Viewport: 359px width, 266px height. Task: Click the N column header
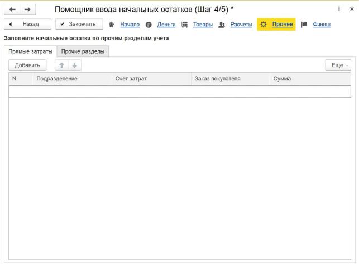21,79
